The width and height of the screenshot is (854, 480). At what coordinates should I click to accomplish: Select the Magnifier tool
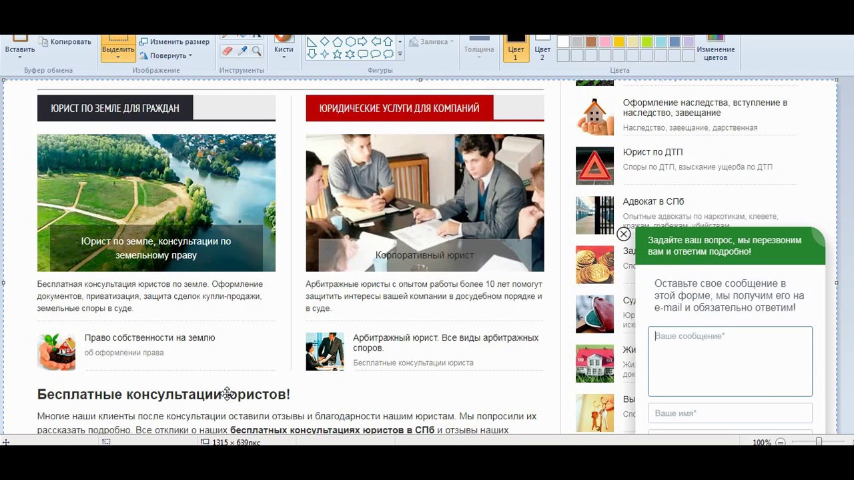(257, 51)
